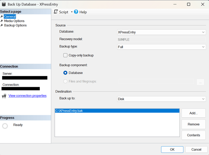
Task: Select the C:\XPressEntry.bak destination entry
Action: 117,111
